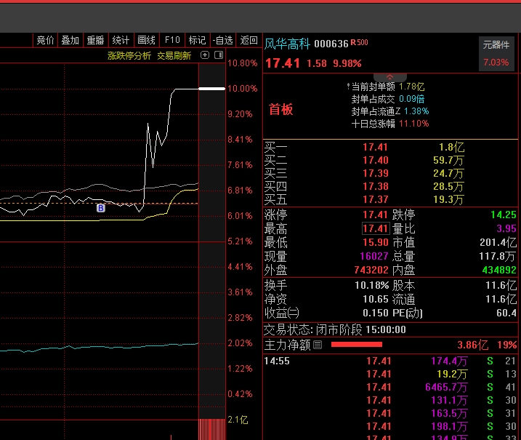The width and height of the screenshot is (521, 440).
Task: Click stock code 000636
Action: tap(331, 44)
